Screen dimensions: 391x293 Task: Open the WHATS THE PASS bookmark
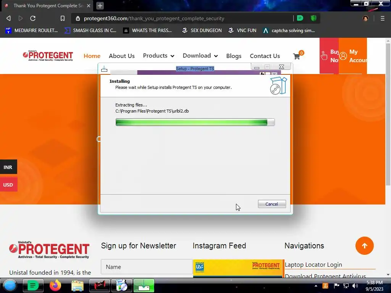(148, 31)
